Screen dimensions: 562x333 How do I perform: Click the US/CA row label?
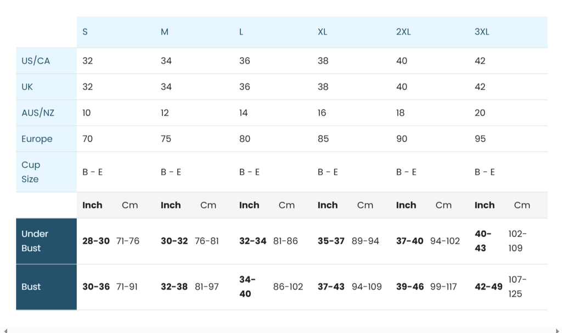(36, 61)
